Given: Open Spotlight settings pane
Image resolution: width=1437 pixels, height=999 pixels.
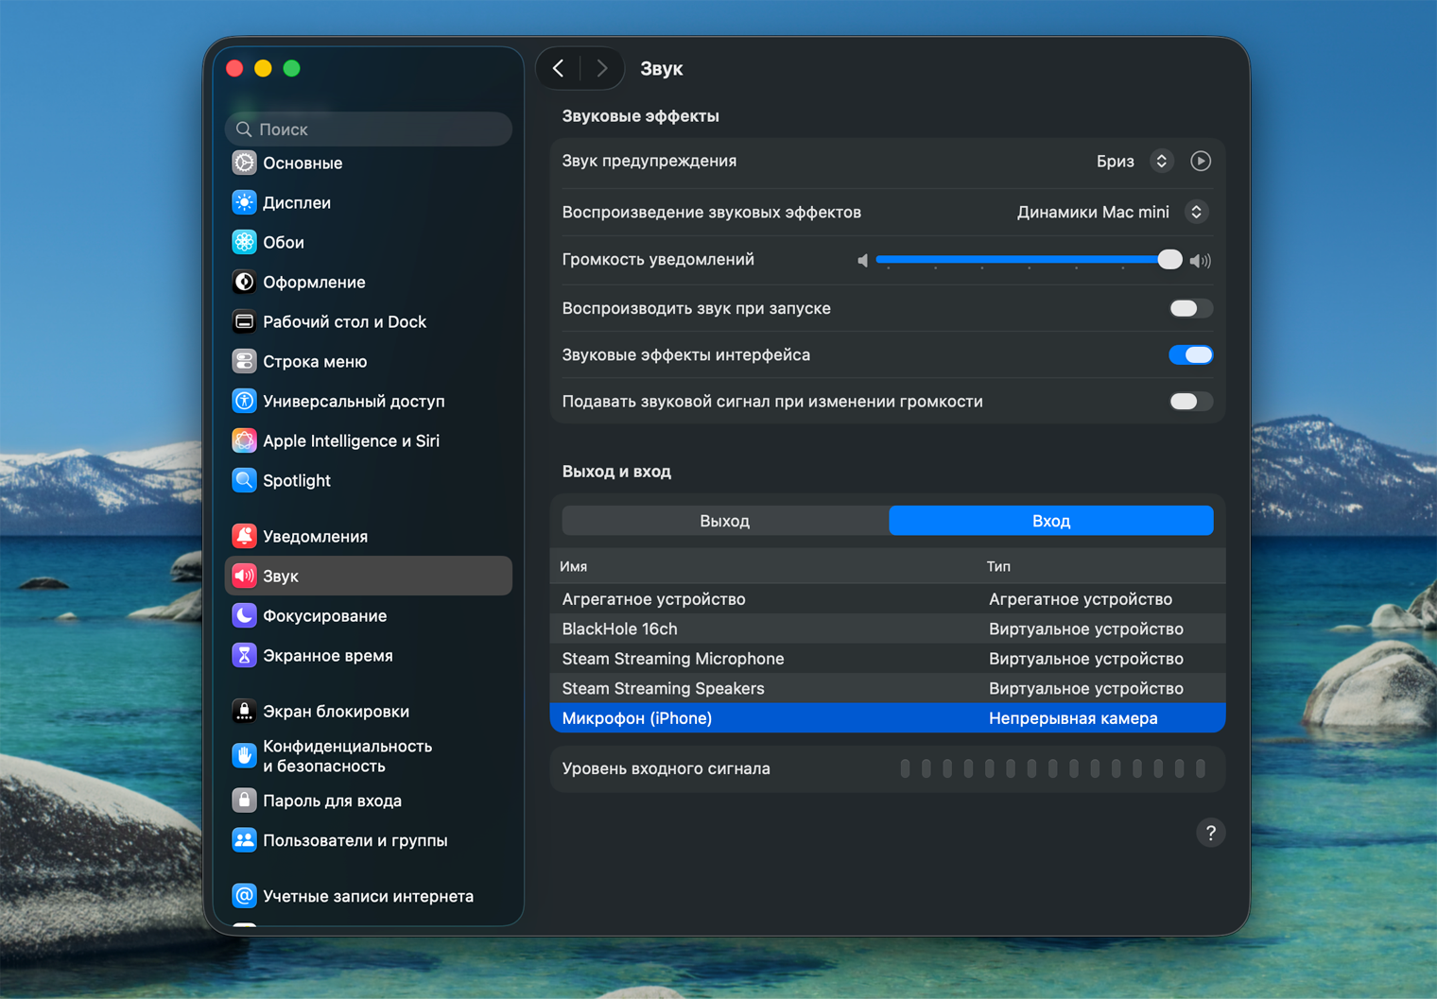Looking at the screenshot, I should [x=368, y=480].
